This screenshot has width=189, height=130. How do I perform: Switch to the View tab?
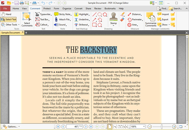pos(24,8)
